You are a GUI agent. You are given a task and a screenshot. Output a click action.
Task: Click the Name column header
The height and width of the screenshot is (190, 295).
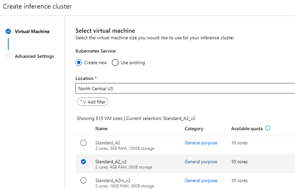pyautogui.click(x=101, y=129)
